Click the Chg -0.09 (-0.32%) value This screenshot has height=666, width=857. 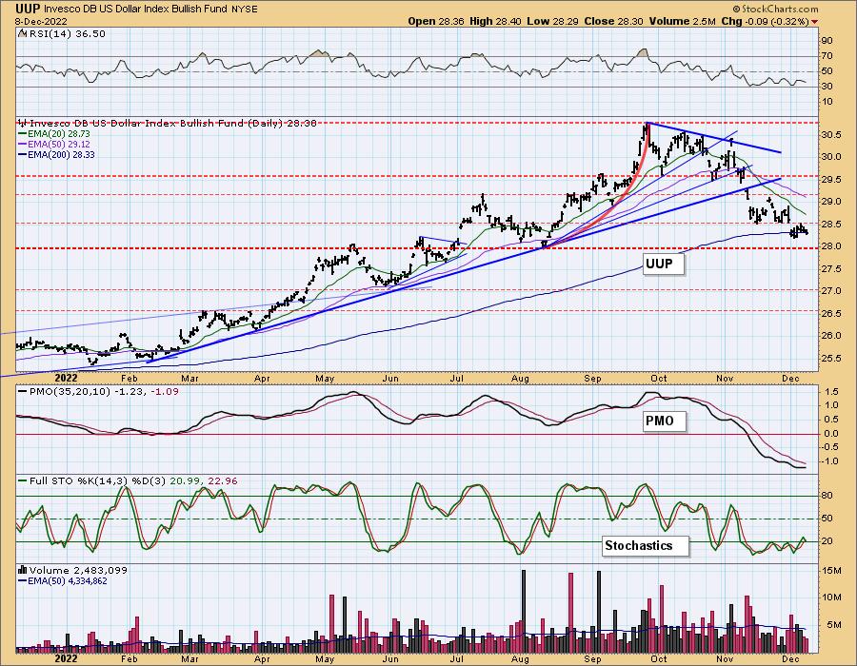pos(766,21)
